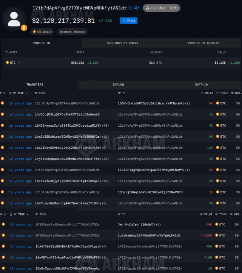
Task: Click the transaction icon for the Jed McCaleb row
Action: [3, 224]
